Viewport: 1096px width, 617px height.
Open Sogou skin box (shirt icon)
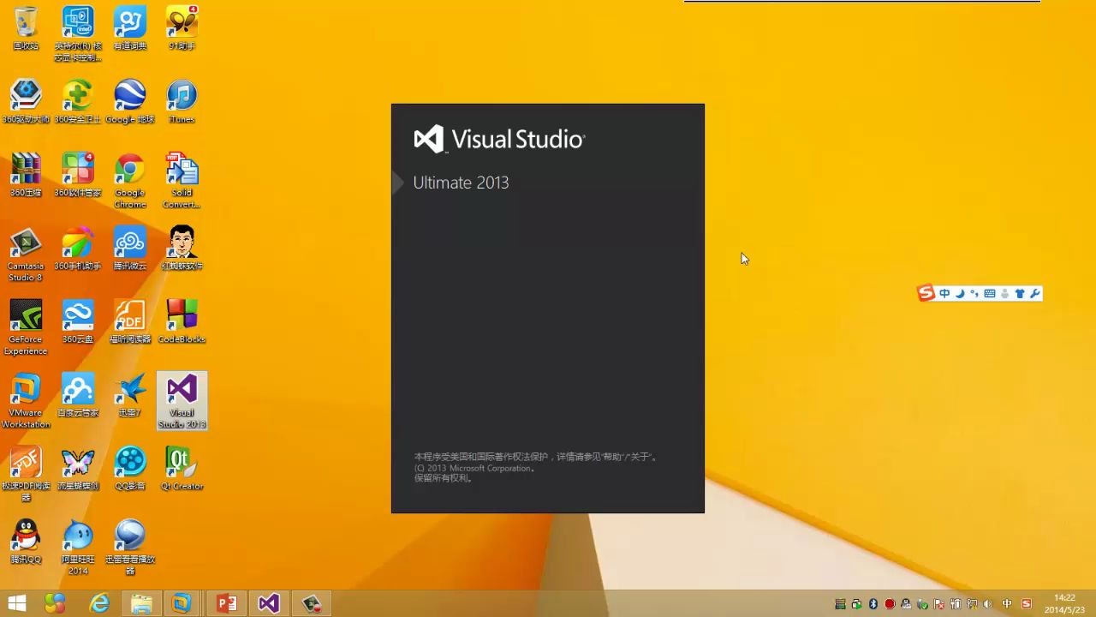coord(1020,294)
